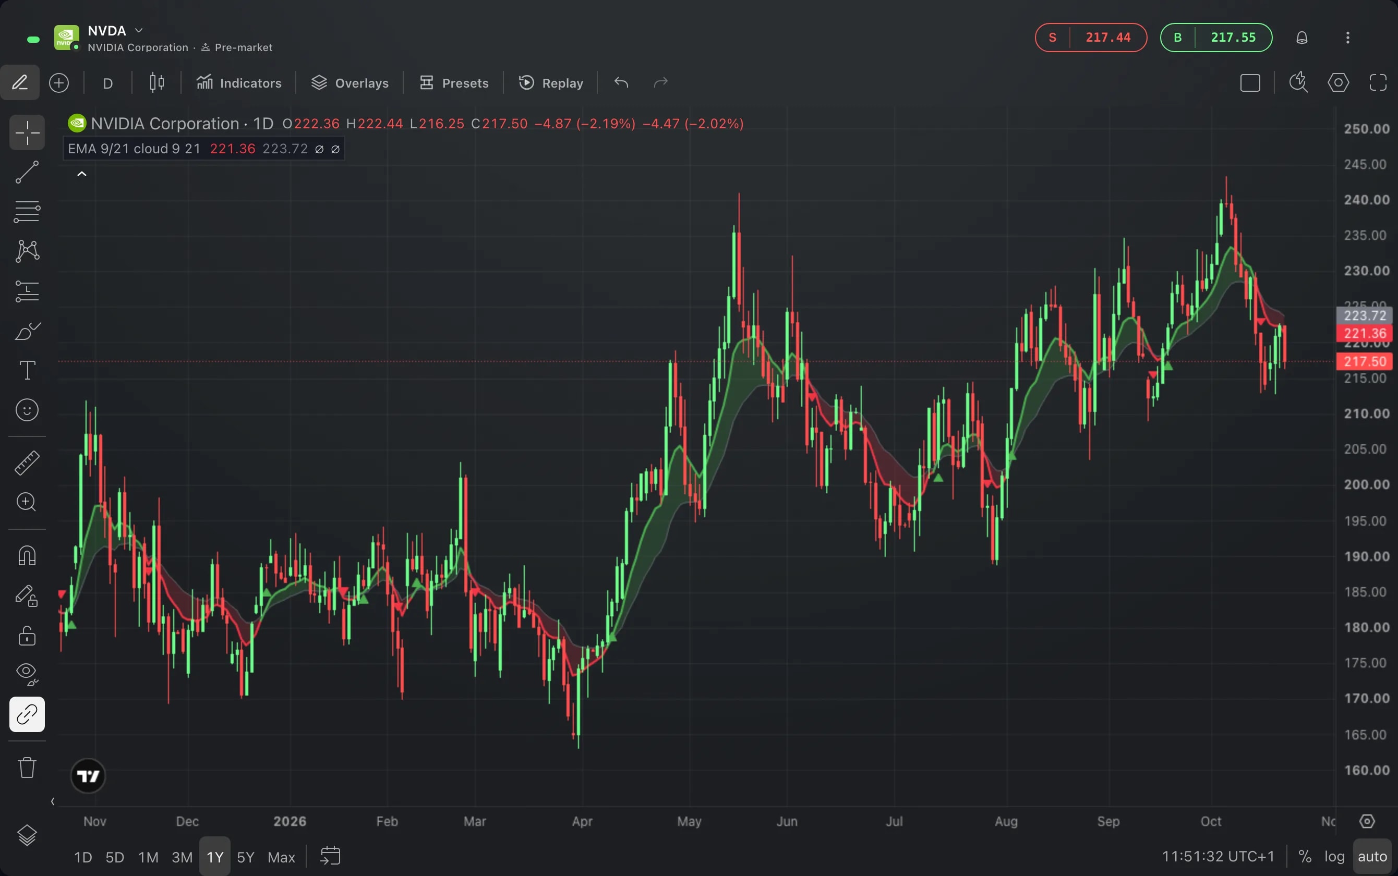Activate the zoom-in magnifier tool

27,502
